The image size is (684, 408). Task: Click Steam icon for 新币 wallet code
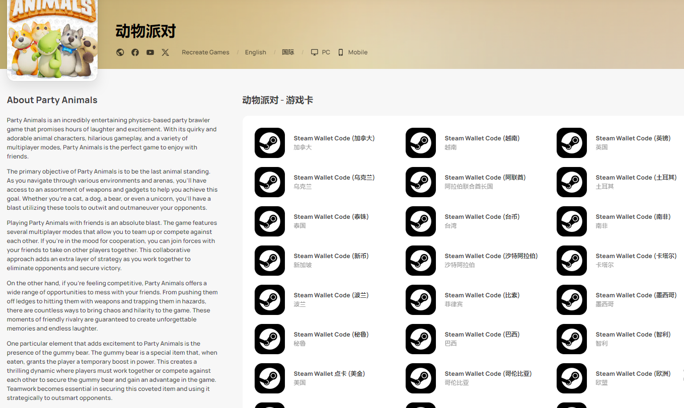pos(270,261)
